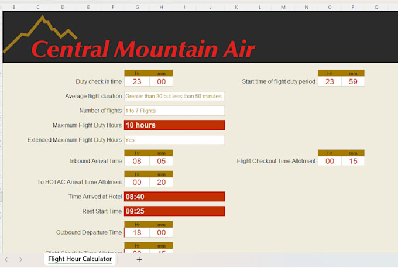The image size is (398, 268).
Task: Click the Outbound Departure Time label
Action: (89, 232)
